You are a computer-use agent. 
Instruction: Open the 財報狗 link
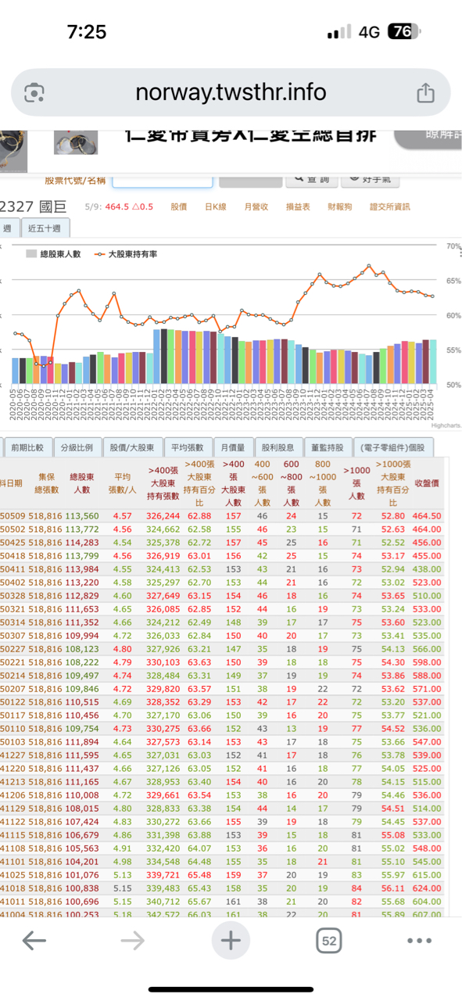[x=340, y=207]
